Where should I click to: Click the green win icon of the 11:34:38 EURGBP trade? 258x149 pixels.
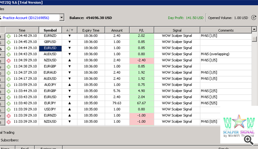tap(9, 67)
